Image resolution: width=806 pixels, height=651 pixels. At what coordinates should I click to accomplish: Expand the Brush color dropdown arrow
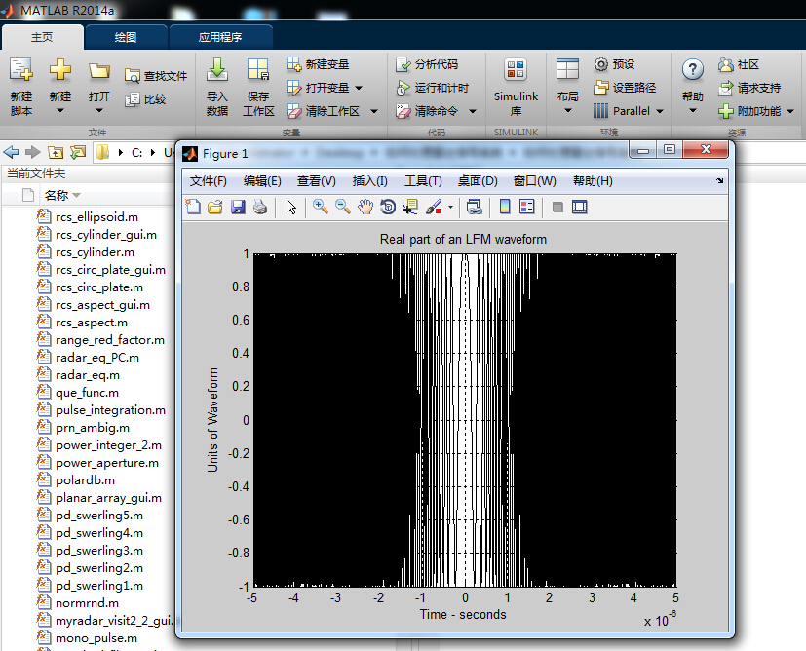(450, 208)
